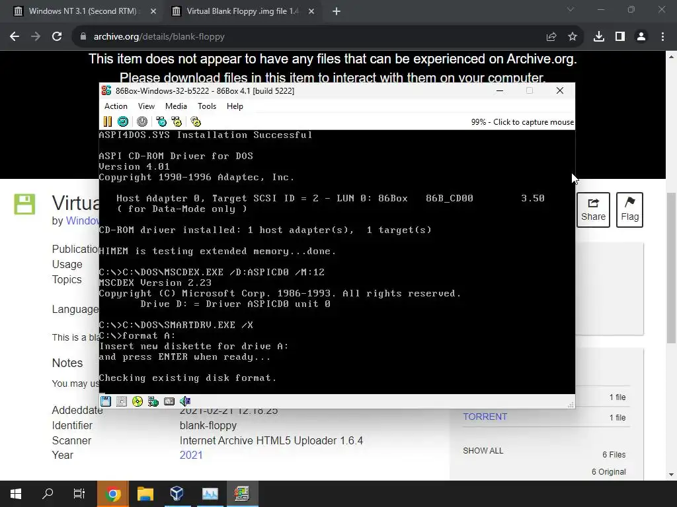Screen dimensions: 677x507
Task: Open the Chrome profile icon
Action: (x=641, y=37)
